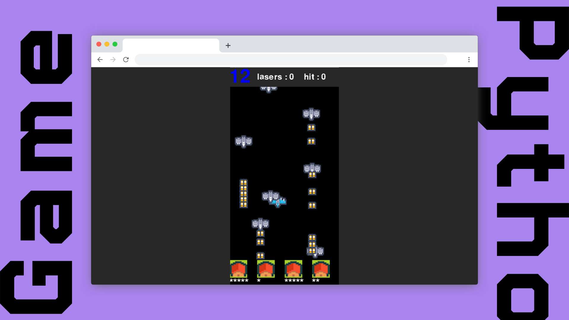Click the first house with five stars

click(x=239, y=269)
